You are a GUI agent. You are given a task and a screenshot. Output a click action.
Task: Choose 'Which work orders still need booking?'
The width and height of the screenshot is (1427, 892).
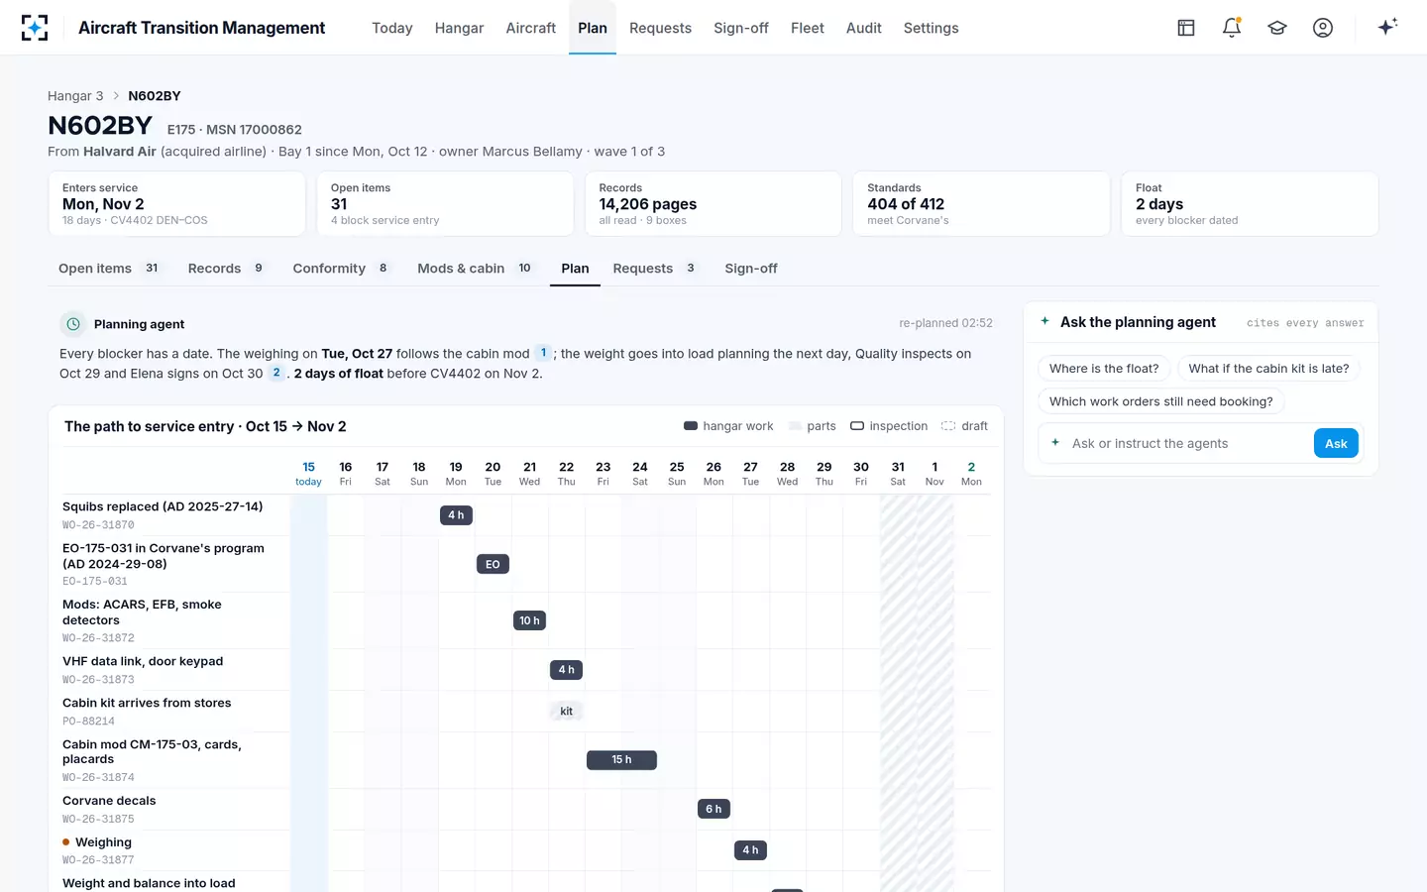click(1161, 401)
